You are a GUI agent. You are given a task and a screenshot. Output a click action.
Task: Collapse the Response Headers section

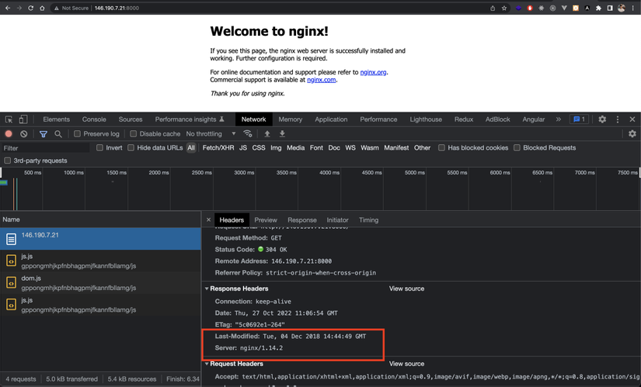click(x=207, y=289)
